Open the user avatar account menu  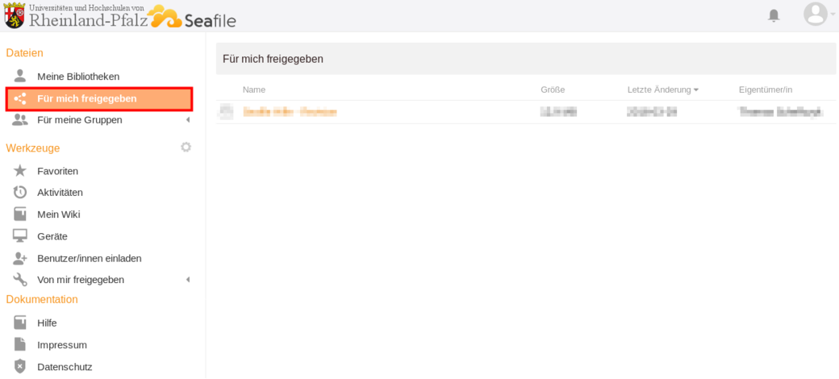pos(816,15)
